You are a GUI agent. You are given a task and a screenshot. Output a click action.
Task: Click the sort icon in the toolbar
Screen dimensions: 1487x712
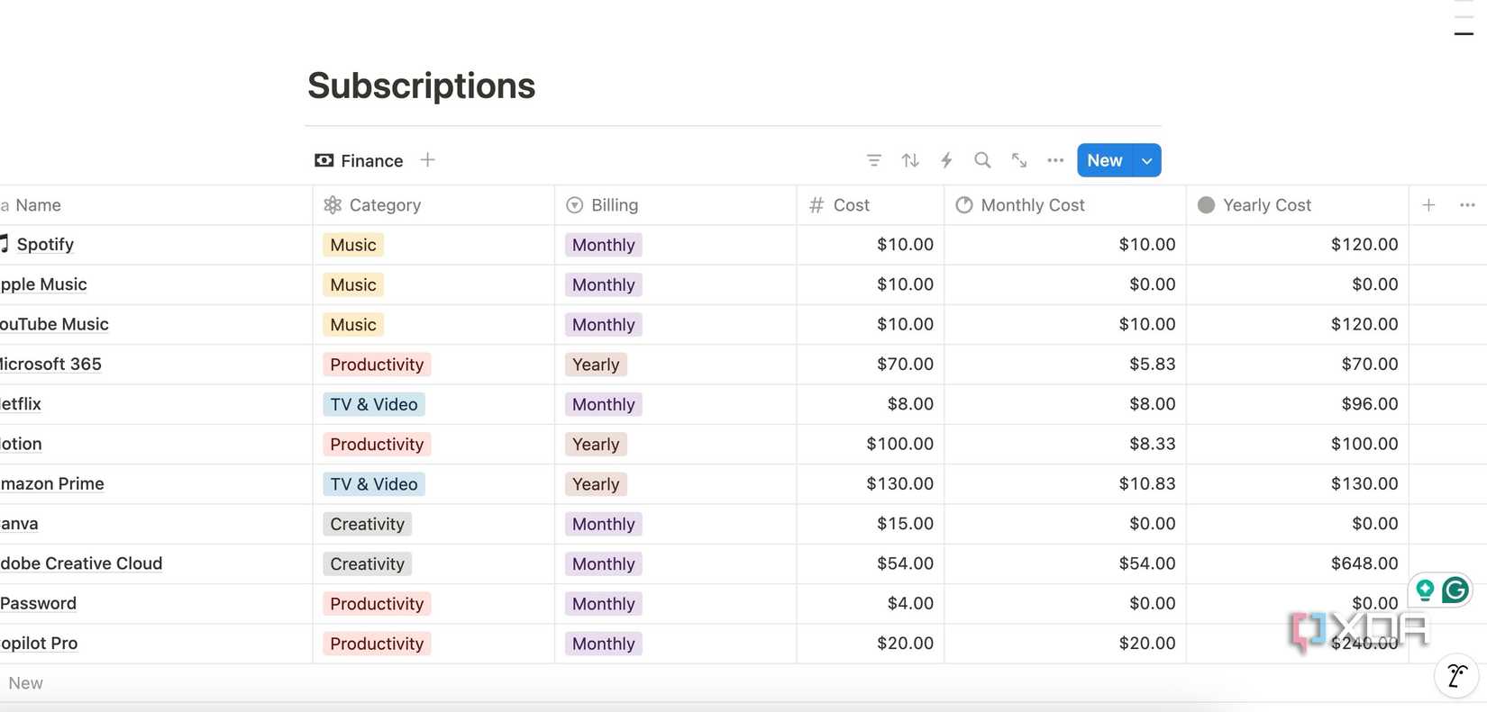909,159
